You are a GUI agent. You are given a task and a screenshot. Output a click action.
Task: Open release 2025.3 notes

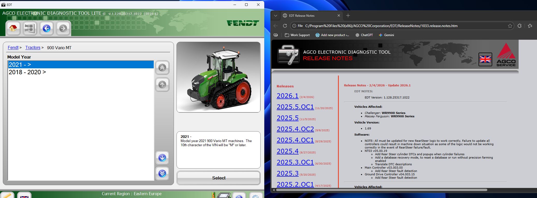click(x=288, y=173)
